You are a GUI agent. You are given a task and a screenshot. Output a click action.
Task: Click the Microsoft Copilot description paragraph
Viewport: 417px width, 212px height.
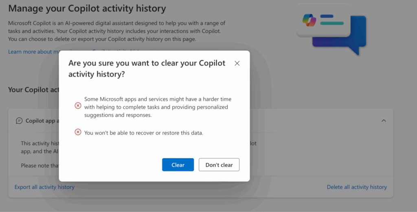coord(117,31)
